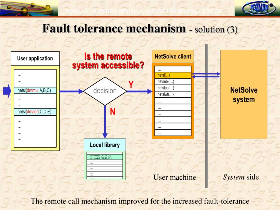Click the bottom caption about fault-tolerance
This screenshot has height=210, width=280.
coord(140,201)
